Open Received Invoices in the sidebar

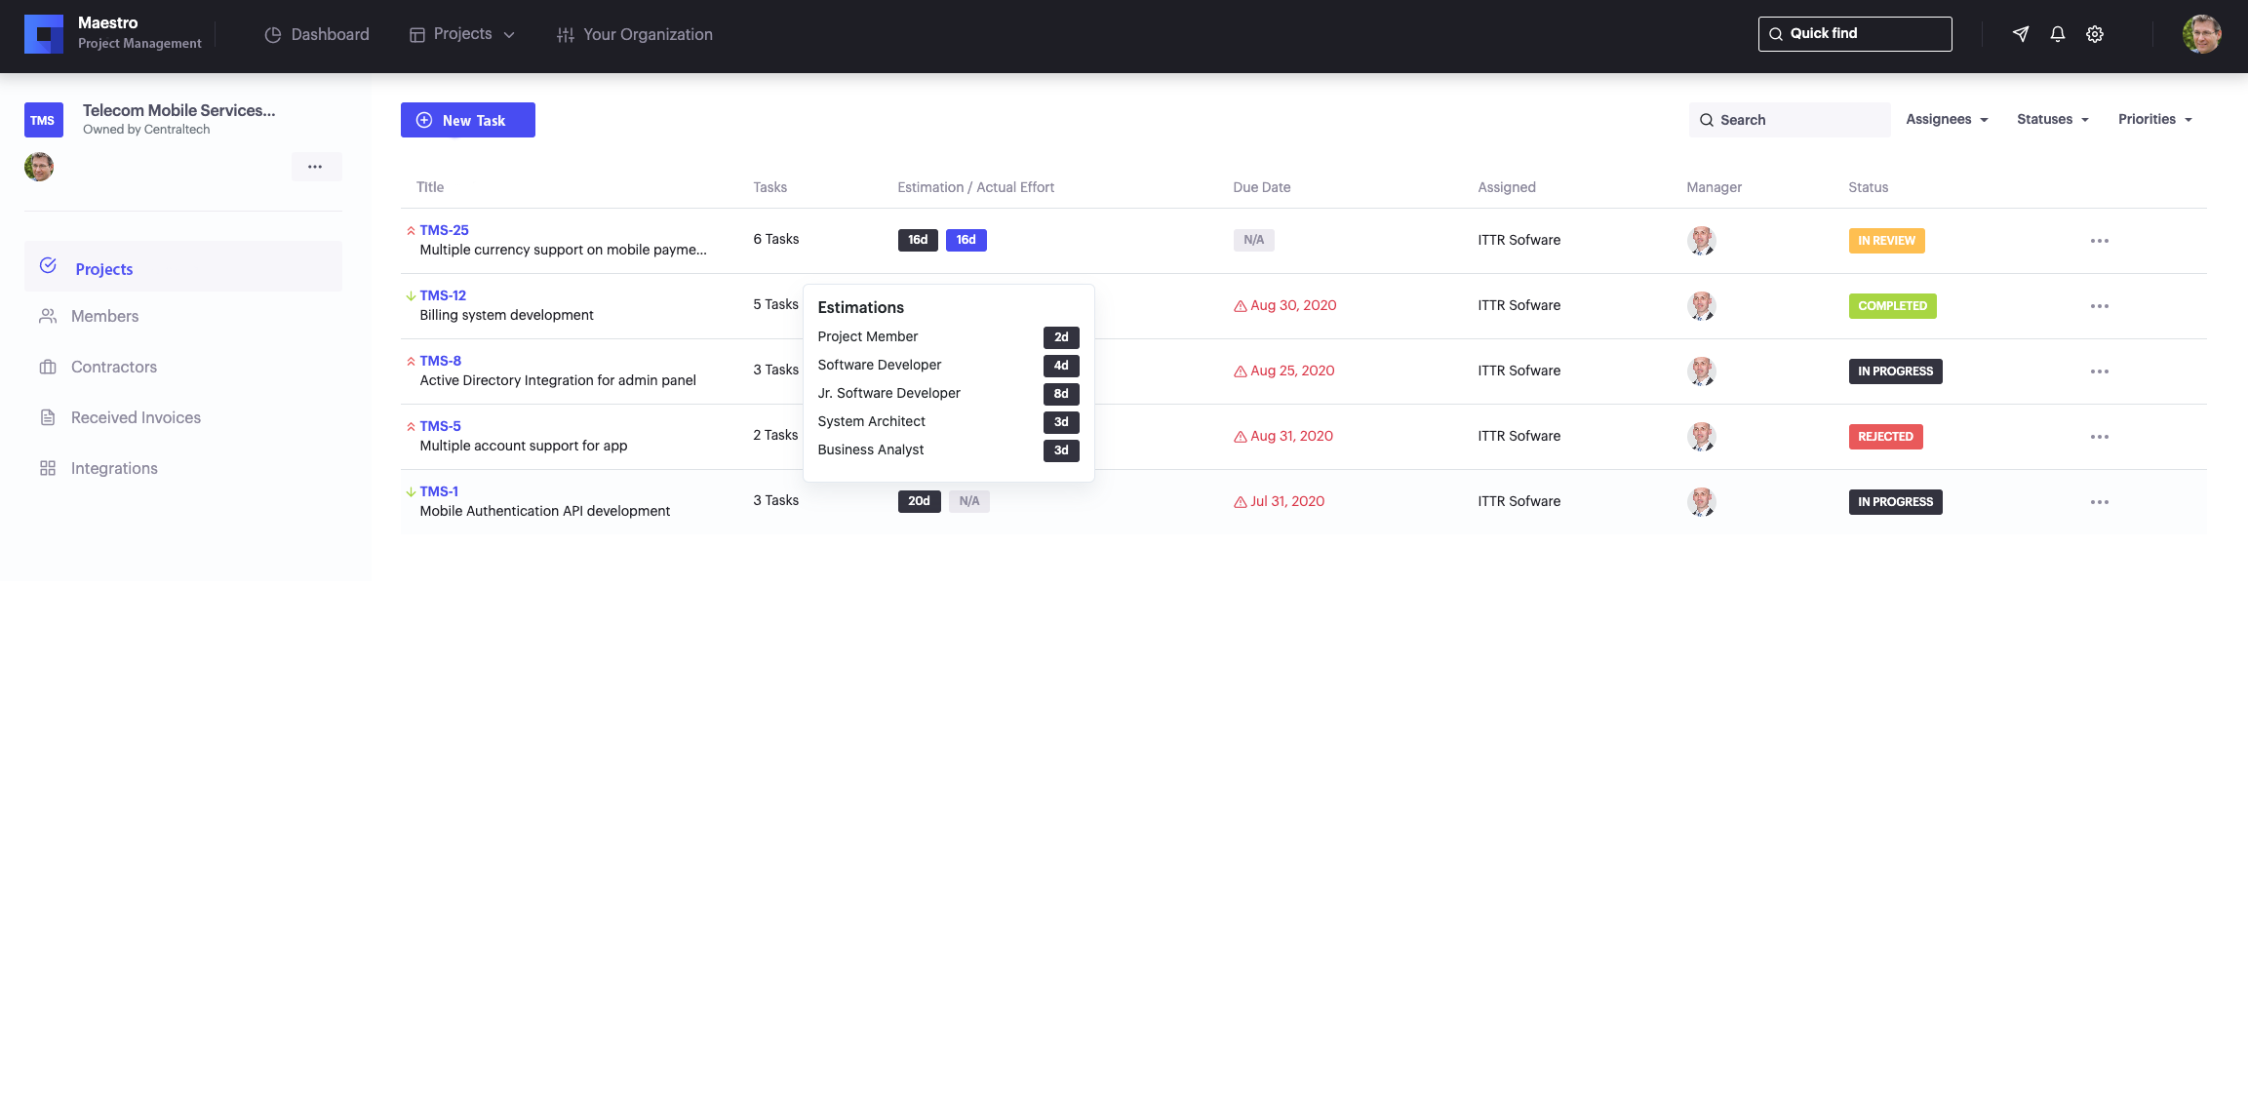click(136, 417)
